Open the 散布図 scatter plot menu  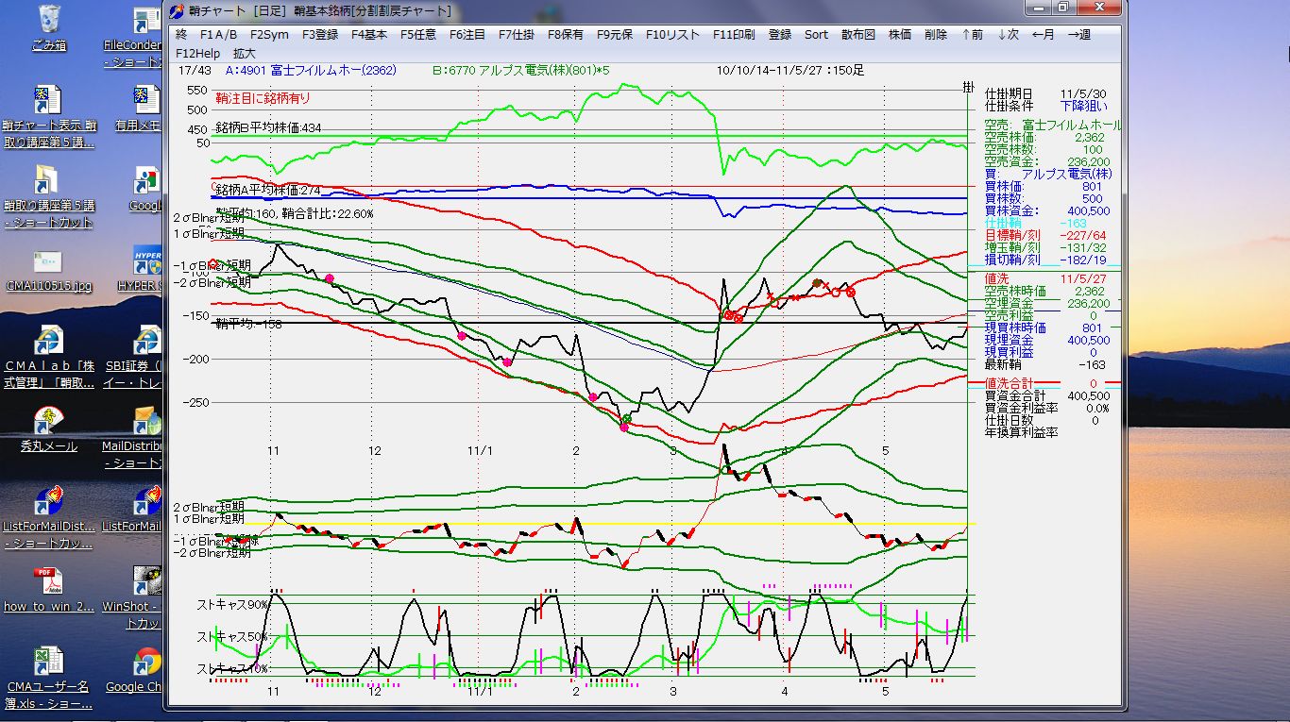(857, 34)
